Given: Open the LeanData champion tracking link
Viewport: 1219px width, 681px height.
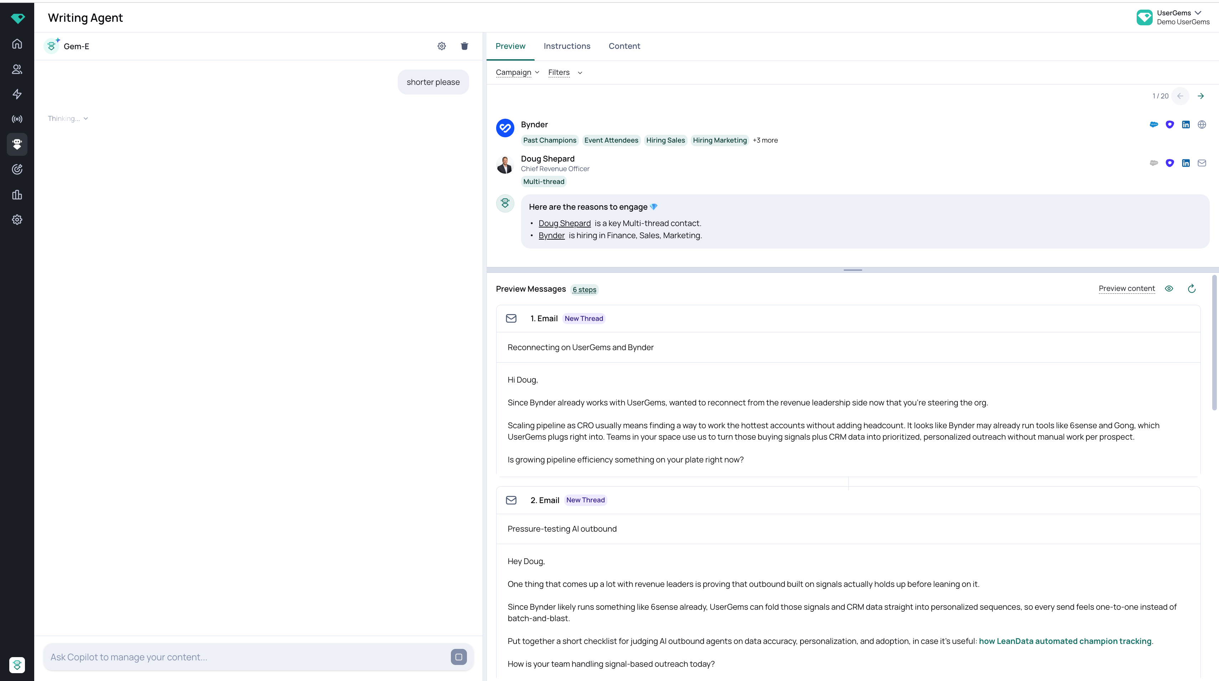Looking at the screenshot, I should (x=1065, y=641).
